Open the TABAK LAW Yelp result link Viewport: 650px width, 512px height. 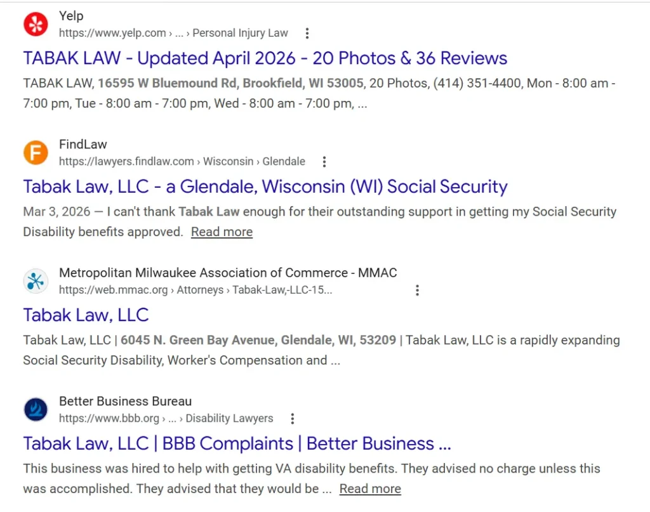pyautogui.click(x=265, y=58)
